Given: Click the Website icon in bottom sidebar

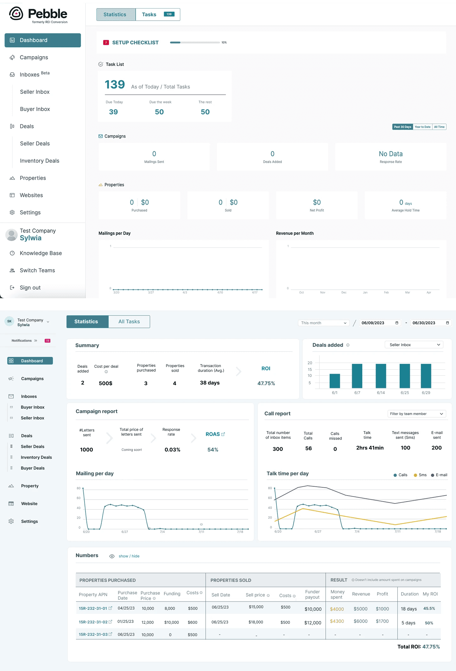Looking at the screenshot, I should 11,503.
